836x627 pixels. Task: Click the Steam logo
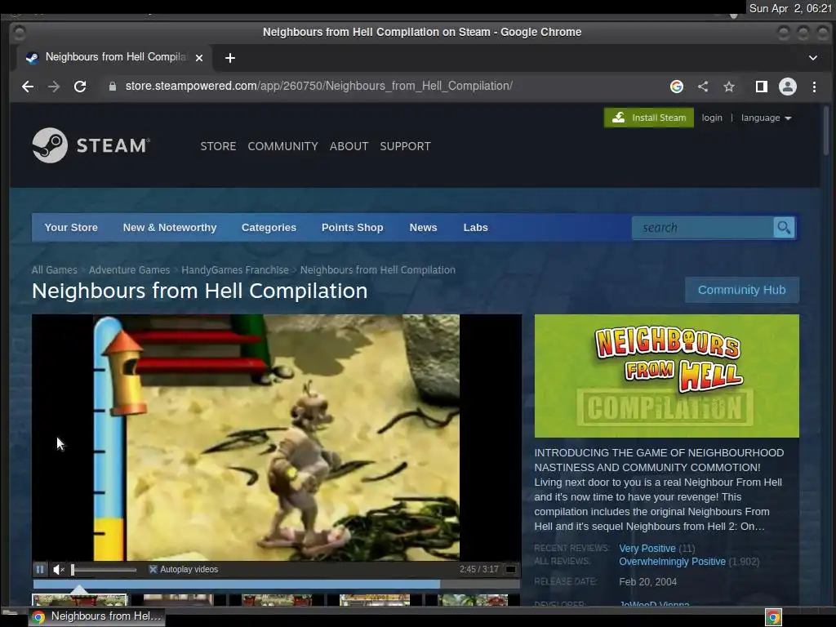click(91, 145)
